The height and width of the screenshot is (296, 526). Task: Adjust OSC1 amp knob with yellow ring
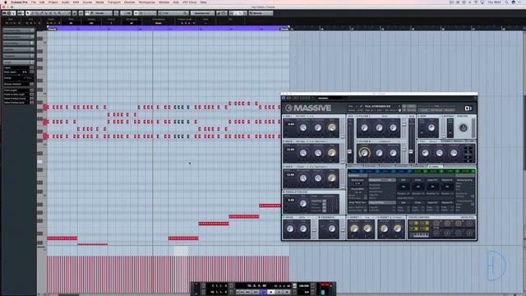(332, 127)
